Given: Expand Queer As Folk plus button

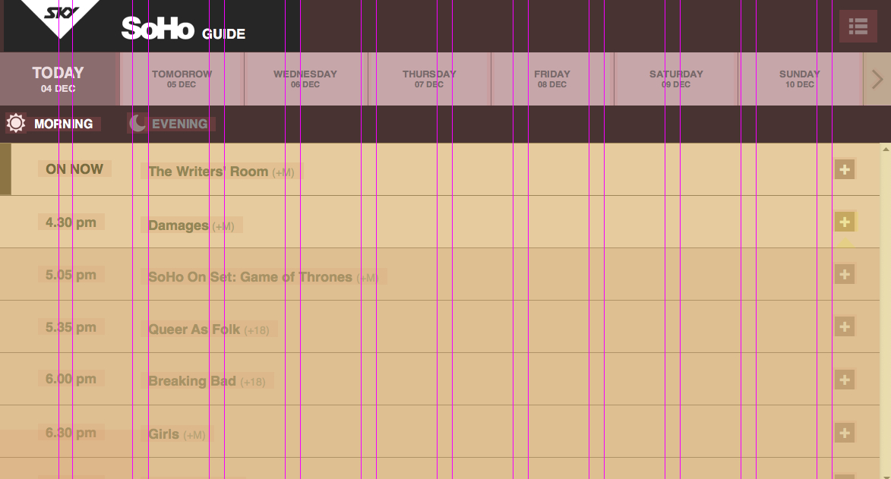Looking at the screenshot, I should (845, 326).
